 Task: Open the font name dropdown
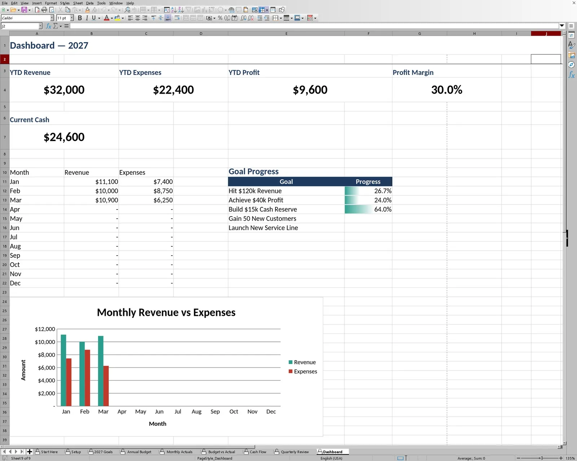pyautogui.click(x=52, y=18)
